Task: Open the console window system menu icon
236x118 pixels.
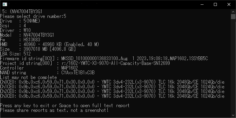Action: pyautogui.click(x=5, y=4)
